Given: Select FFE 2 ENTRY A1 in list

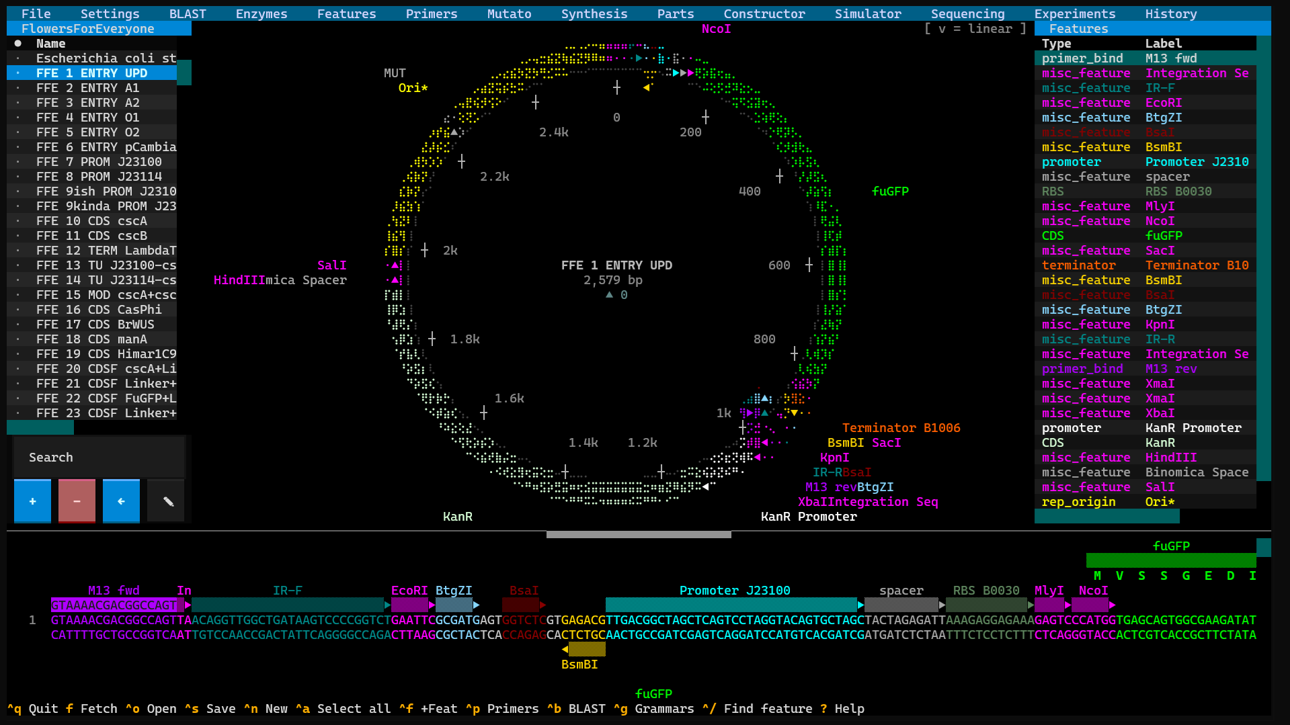Looking at the screenshot, I should pyautogui.click(x=92, y=87).
